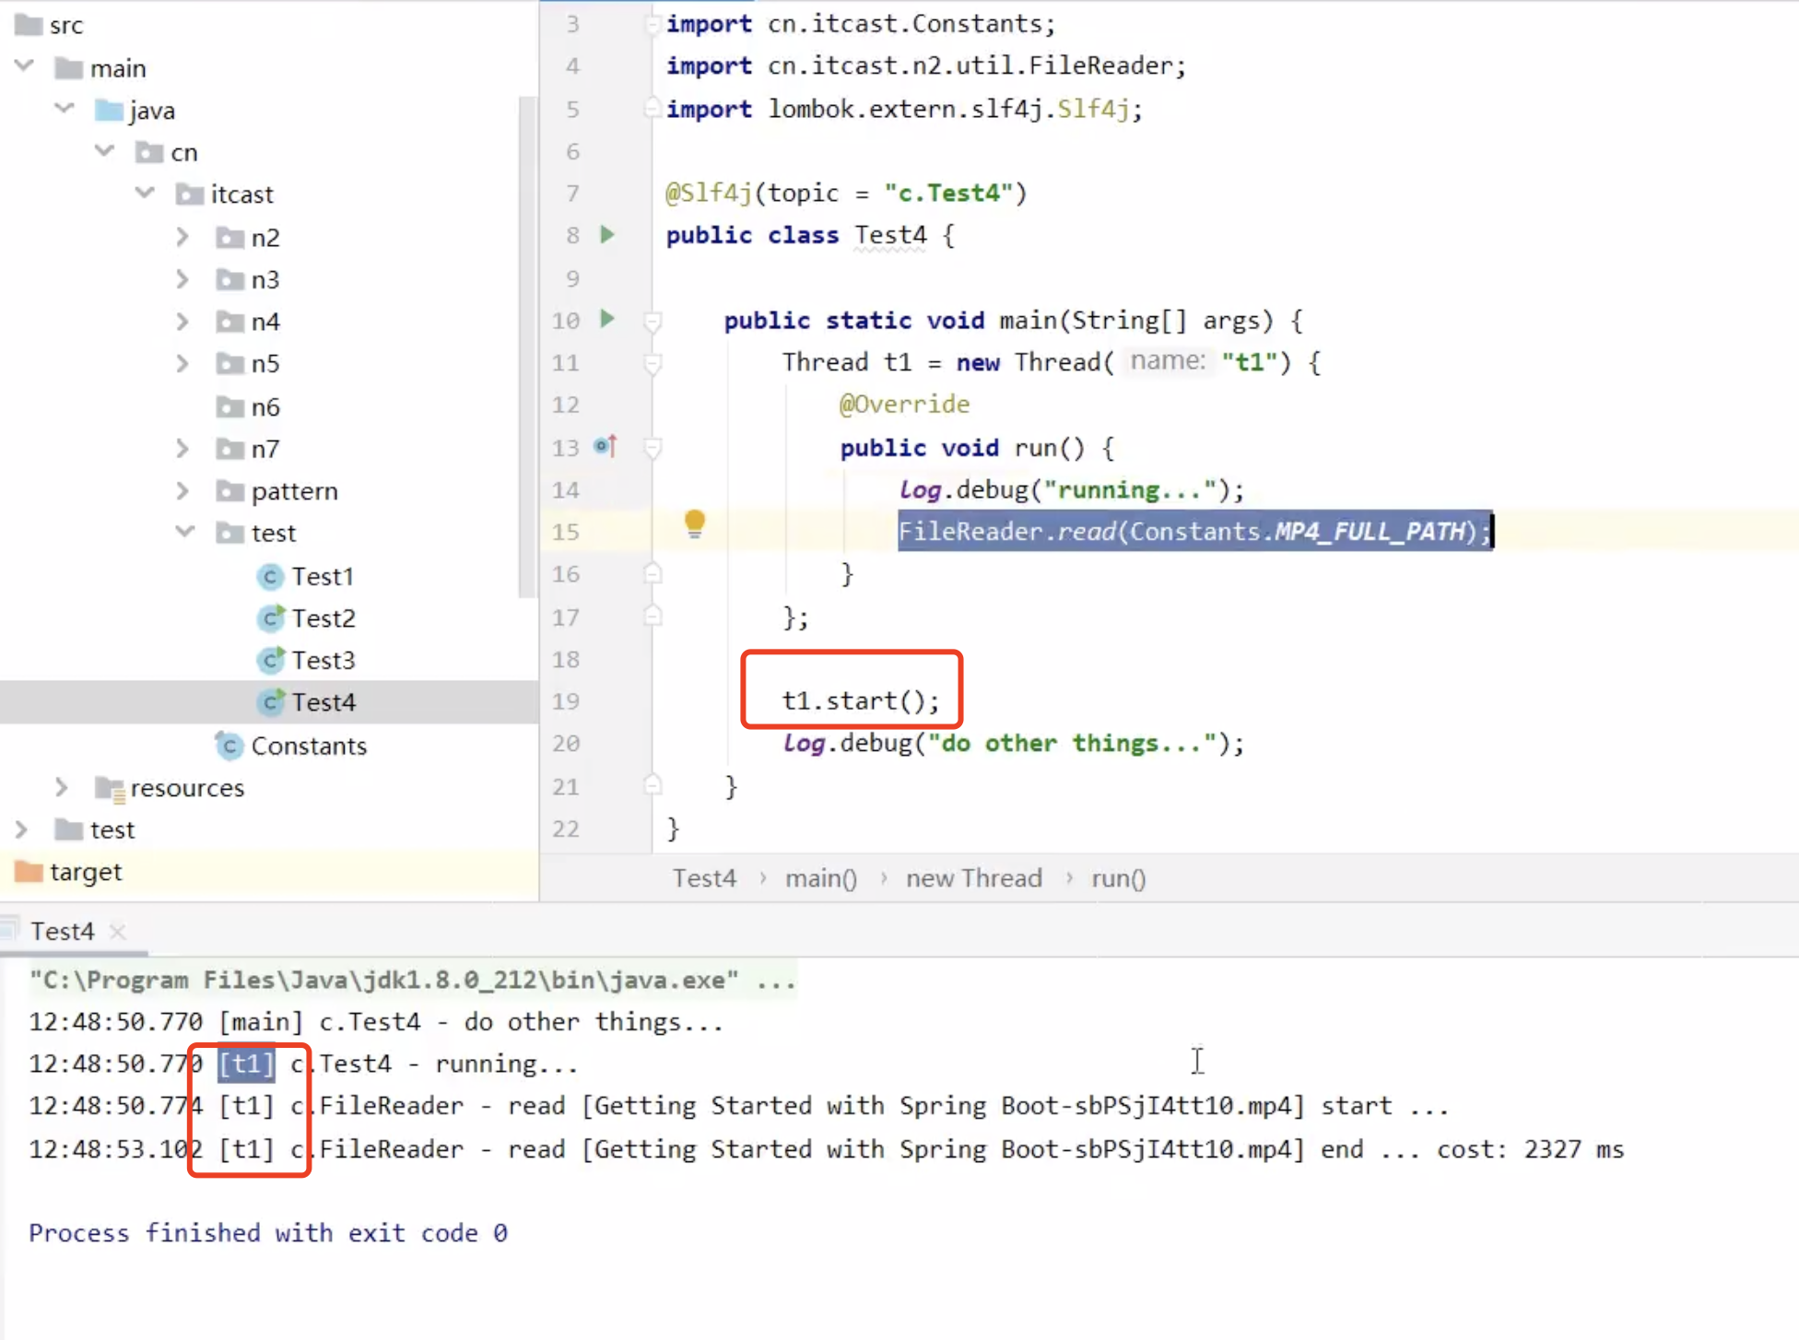Expand the n2 package folder
1799x1340 pixels.
(x=182, y=238)
